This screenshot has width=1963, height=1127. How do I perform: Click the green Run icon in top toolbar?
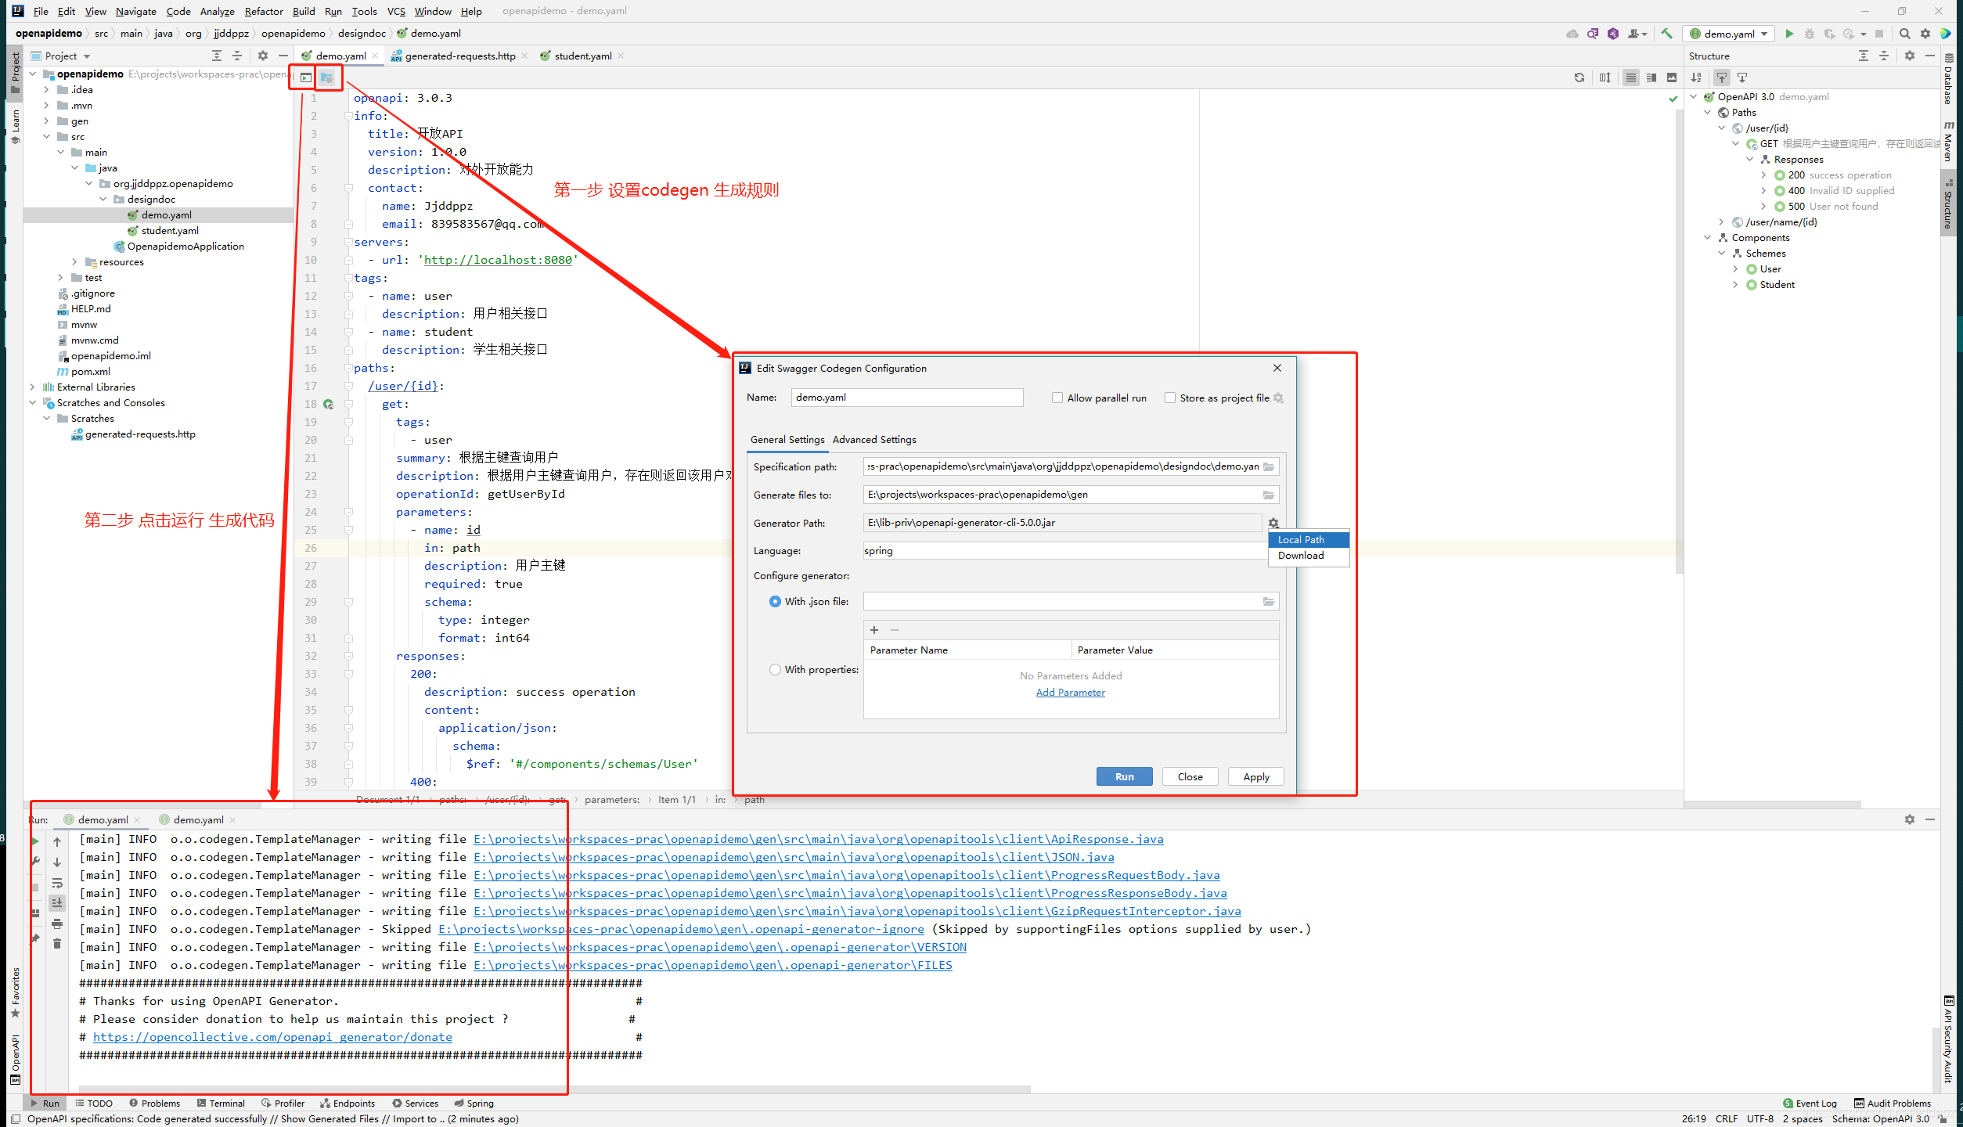click(x=1789, y=34)
